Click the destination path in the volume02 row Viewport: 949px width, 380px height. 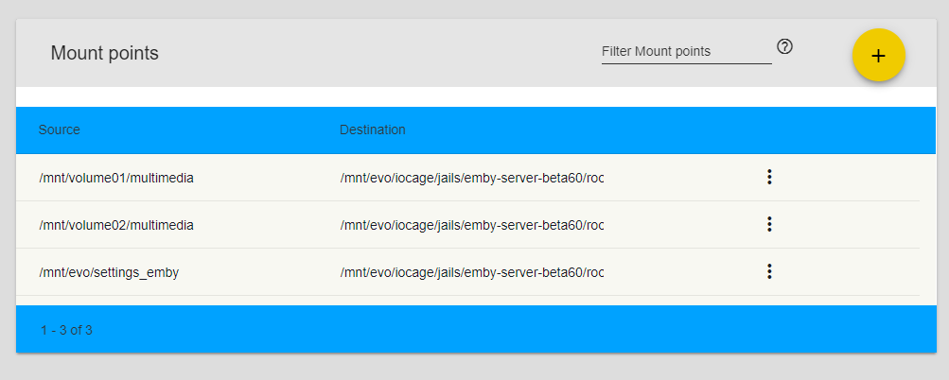[x=471, y=225]
